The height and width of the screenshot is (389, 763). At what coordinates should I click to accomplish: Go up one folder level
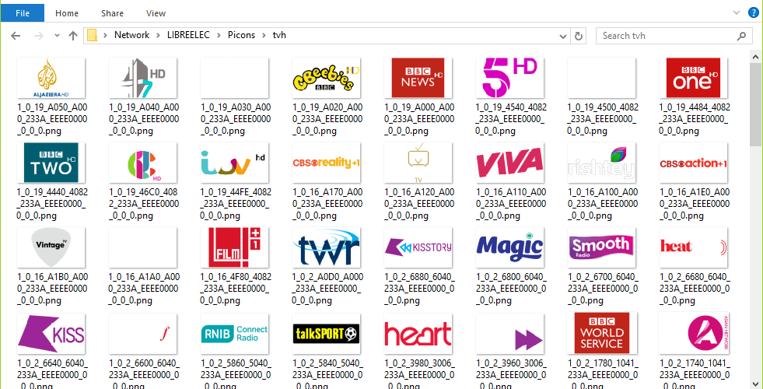[x=73, y=36]
